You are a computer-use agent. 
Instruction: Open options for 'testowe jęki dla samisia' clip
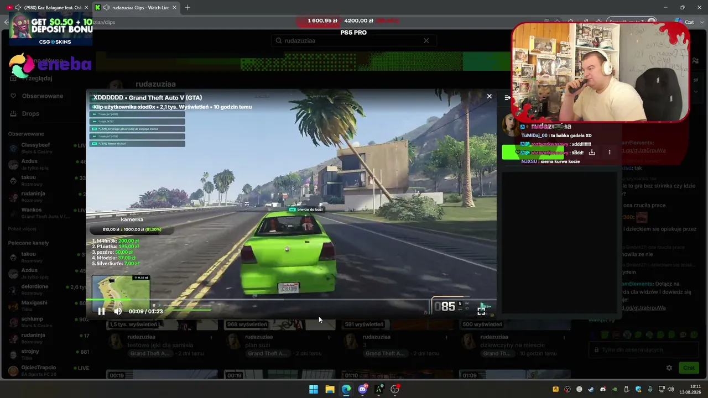click(211, 337)
